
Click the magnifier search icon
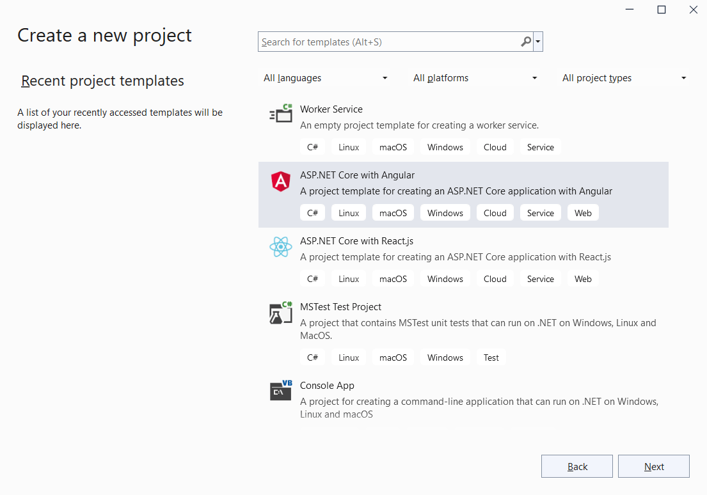point(526,42)
